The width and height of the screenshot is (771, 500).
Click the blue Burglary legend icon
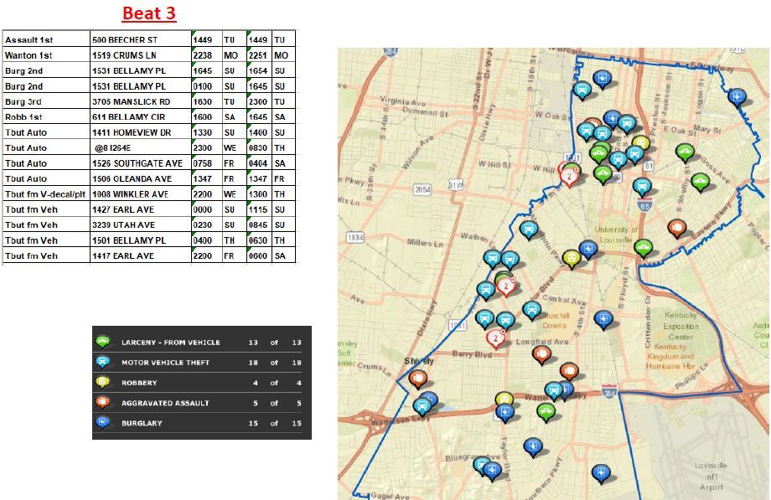pyautogui.click(x=103, y=422)
